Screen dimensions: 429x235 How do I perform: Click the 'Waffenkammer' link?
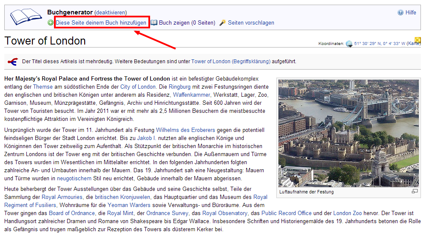(191, 95)
